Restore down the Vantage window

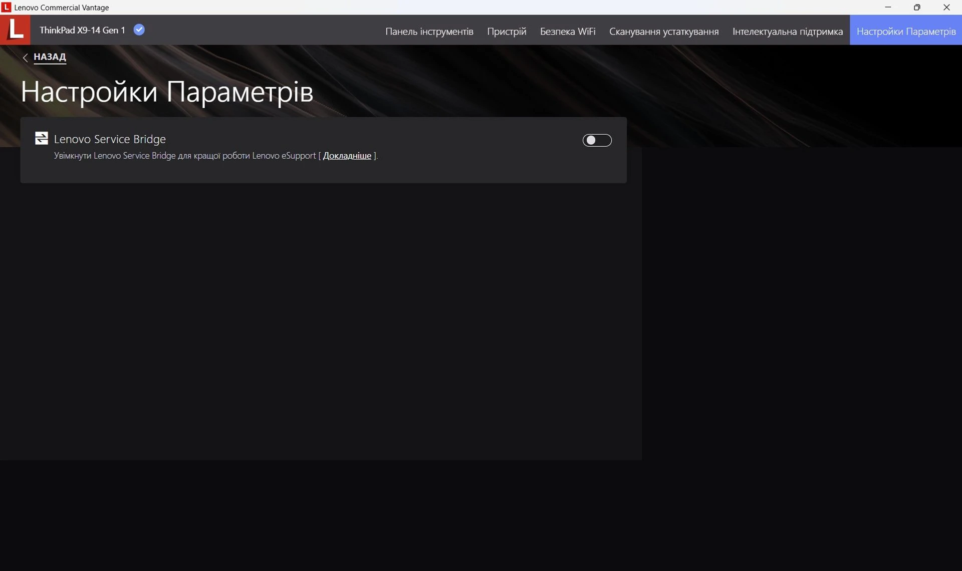(x=917, y=7)
